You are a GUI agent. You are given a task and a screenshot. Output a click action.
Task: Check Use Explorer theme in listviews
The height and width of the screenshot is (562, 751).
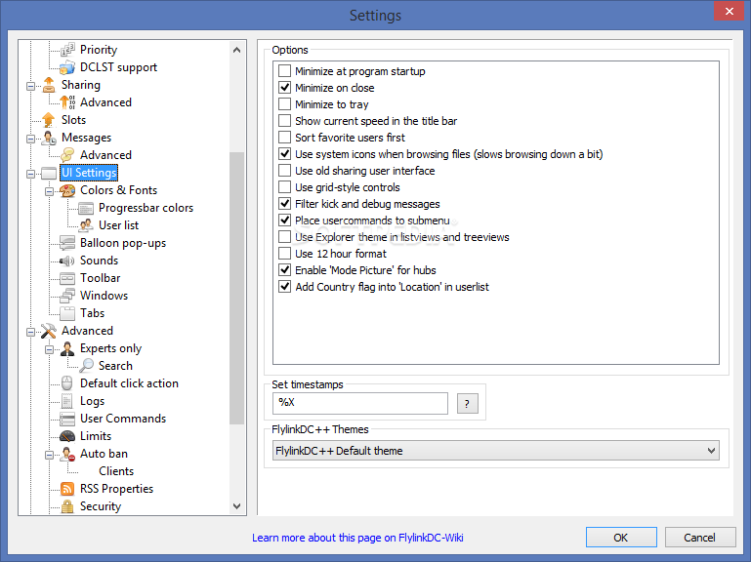click(x=284, y=237)
